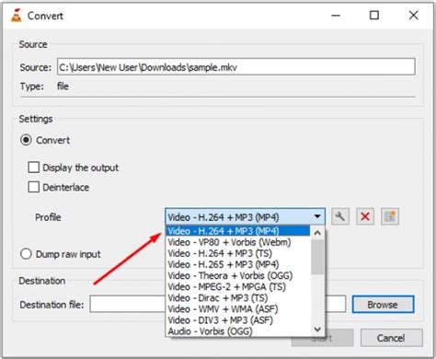Choose Audio - Vorbis (OGG) profile

(238, 331)
